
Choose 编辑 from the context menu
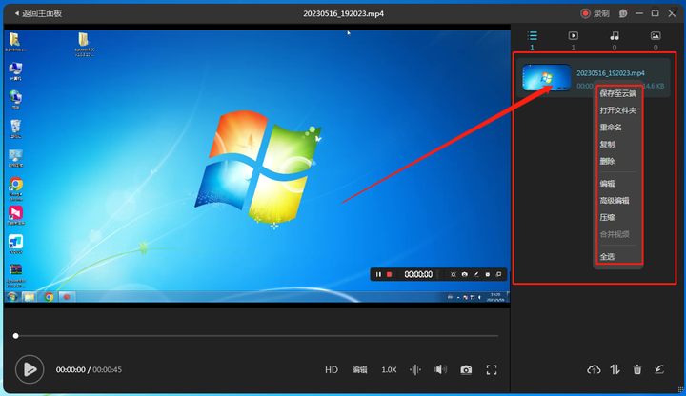(x=607, y=184)
